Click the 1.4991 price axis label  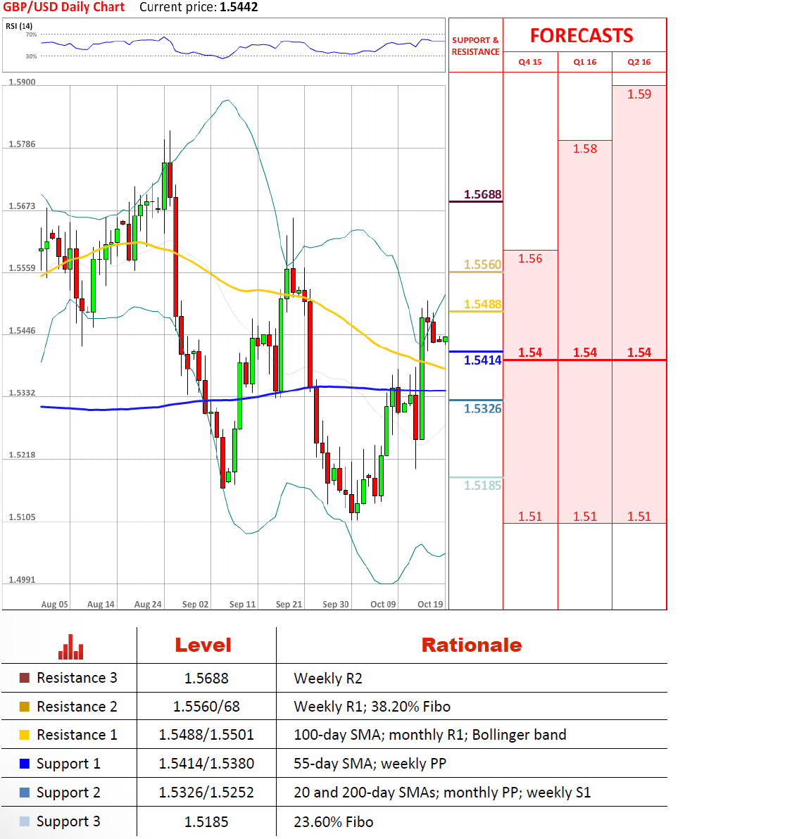pos(22,580)
